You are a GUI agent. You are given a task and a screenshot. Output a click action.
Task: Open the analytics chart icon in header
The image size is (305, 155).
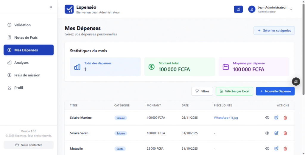click(238, 9)
